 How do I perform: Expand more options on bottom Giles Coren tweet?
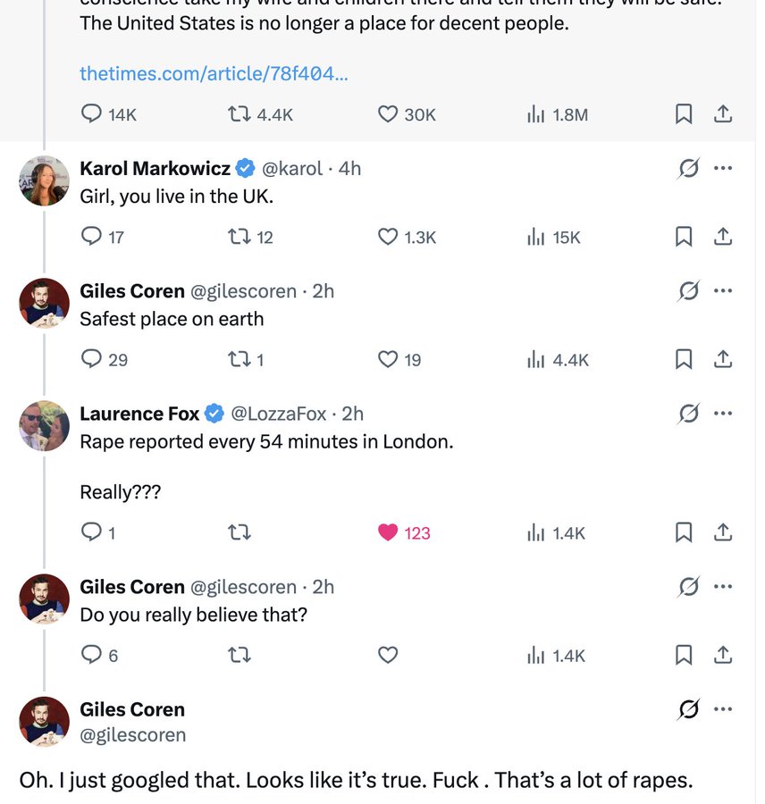point(723,709)
